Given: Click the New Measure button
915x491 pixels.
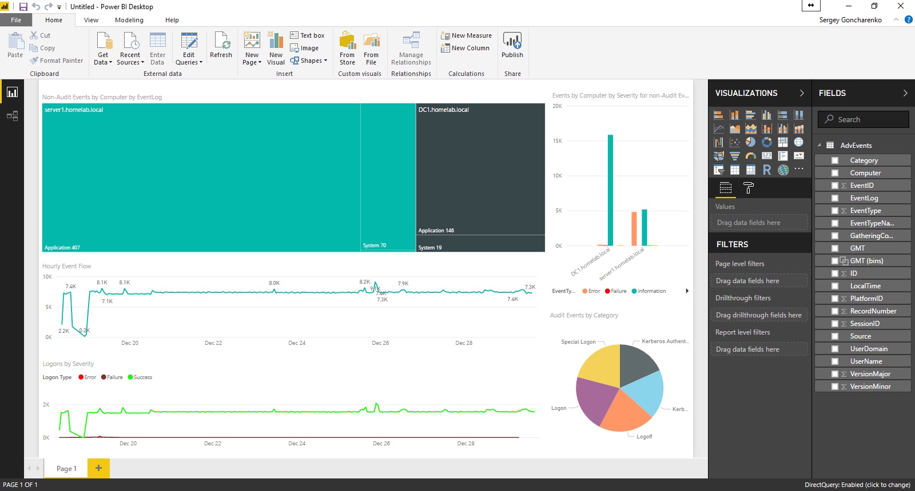Looking at the screenshot, I should click(x=466, y=35).
